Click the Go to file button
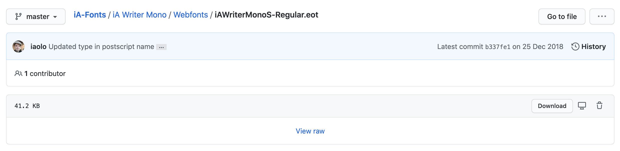 click(x=562, y=16)
